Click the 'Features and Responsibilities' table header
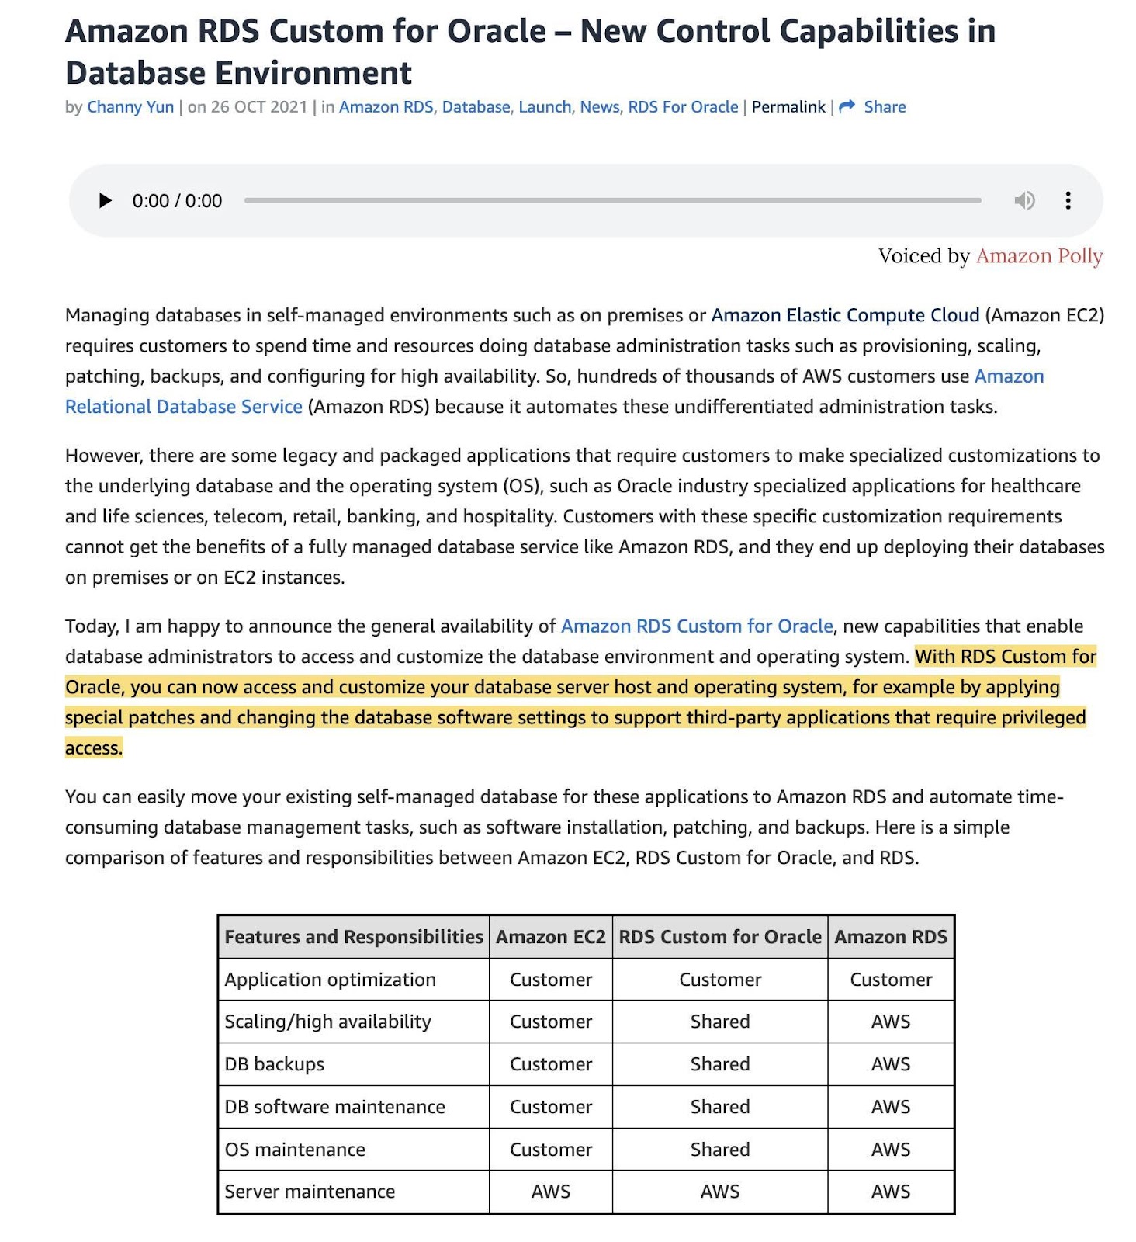The width and height of the screenshot is (1136, 1242). [x=354, y=937]
